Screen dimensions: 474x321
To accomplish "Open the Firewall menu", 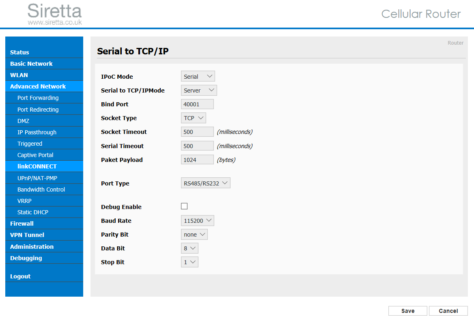I will click(44, 224).
